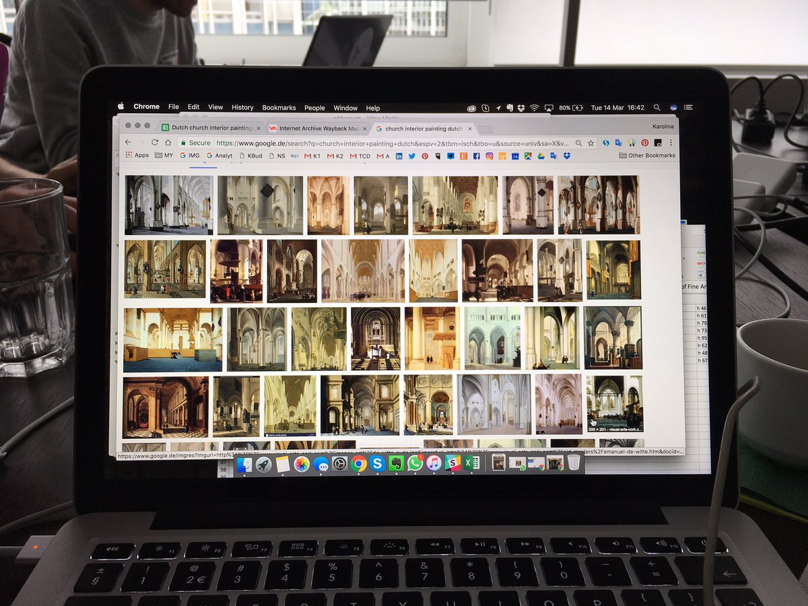Open the K1 Gmail bookmark
This screenshot has width=808, height=606.
click(x=313, y=156)
